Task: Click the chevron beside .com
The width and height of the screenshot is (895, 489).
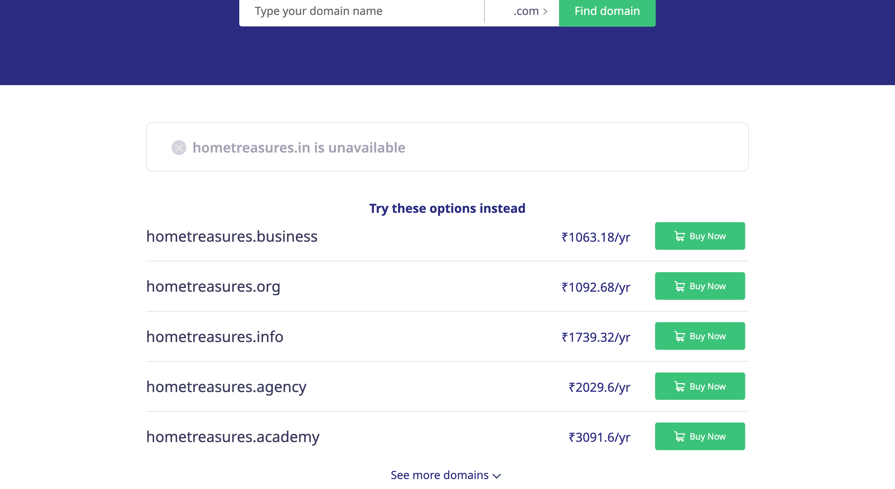Action: point(545,11)
